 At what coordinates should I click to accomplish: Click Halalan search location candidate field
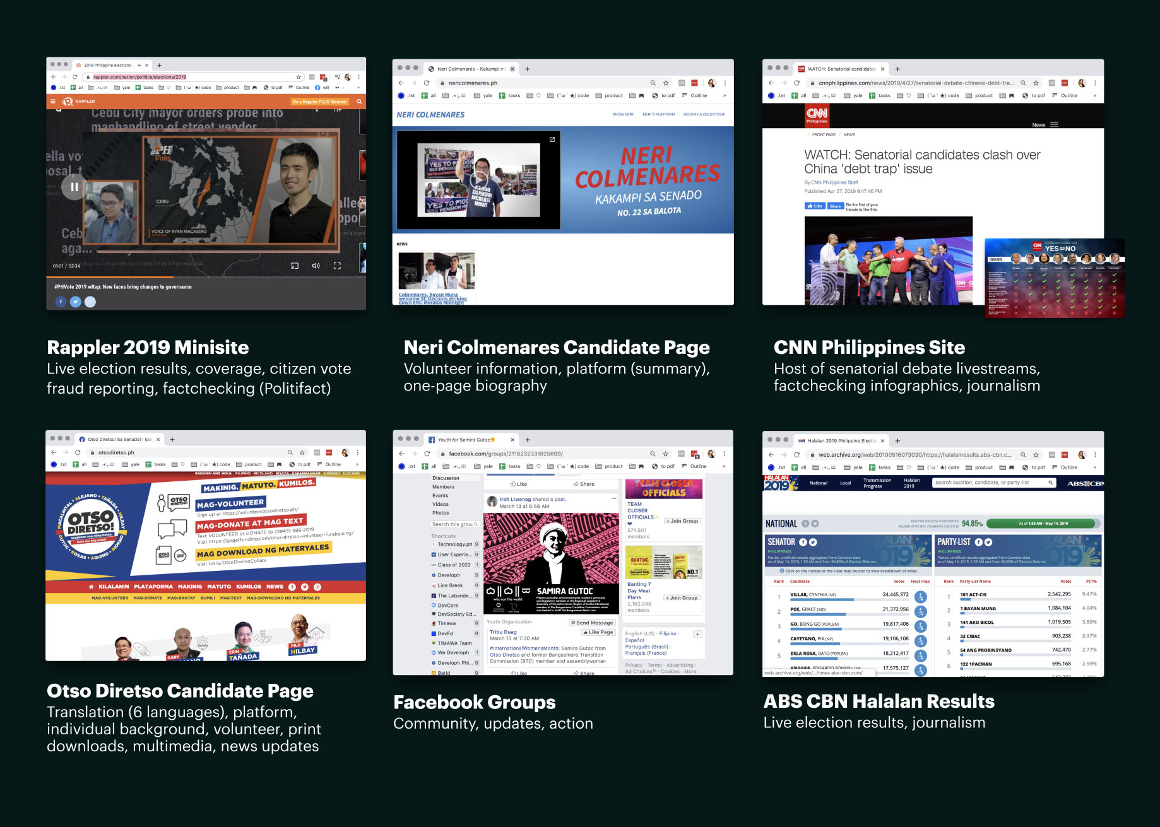[994, 483]
